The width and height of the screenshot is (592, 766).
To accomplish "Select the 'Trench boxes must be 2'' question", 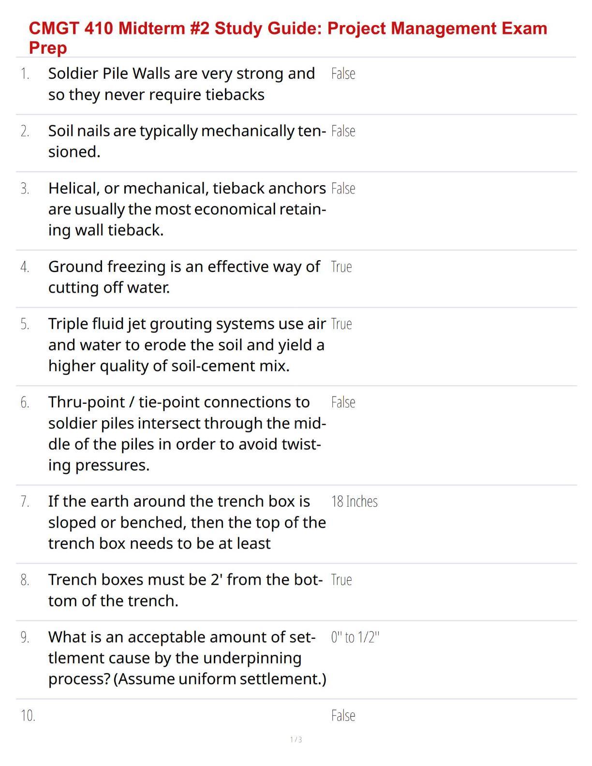I will tap(185, 590).
